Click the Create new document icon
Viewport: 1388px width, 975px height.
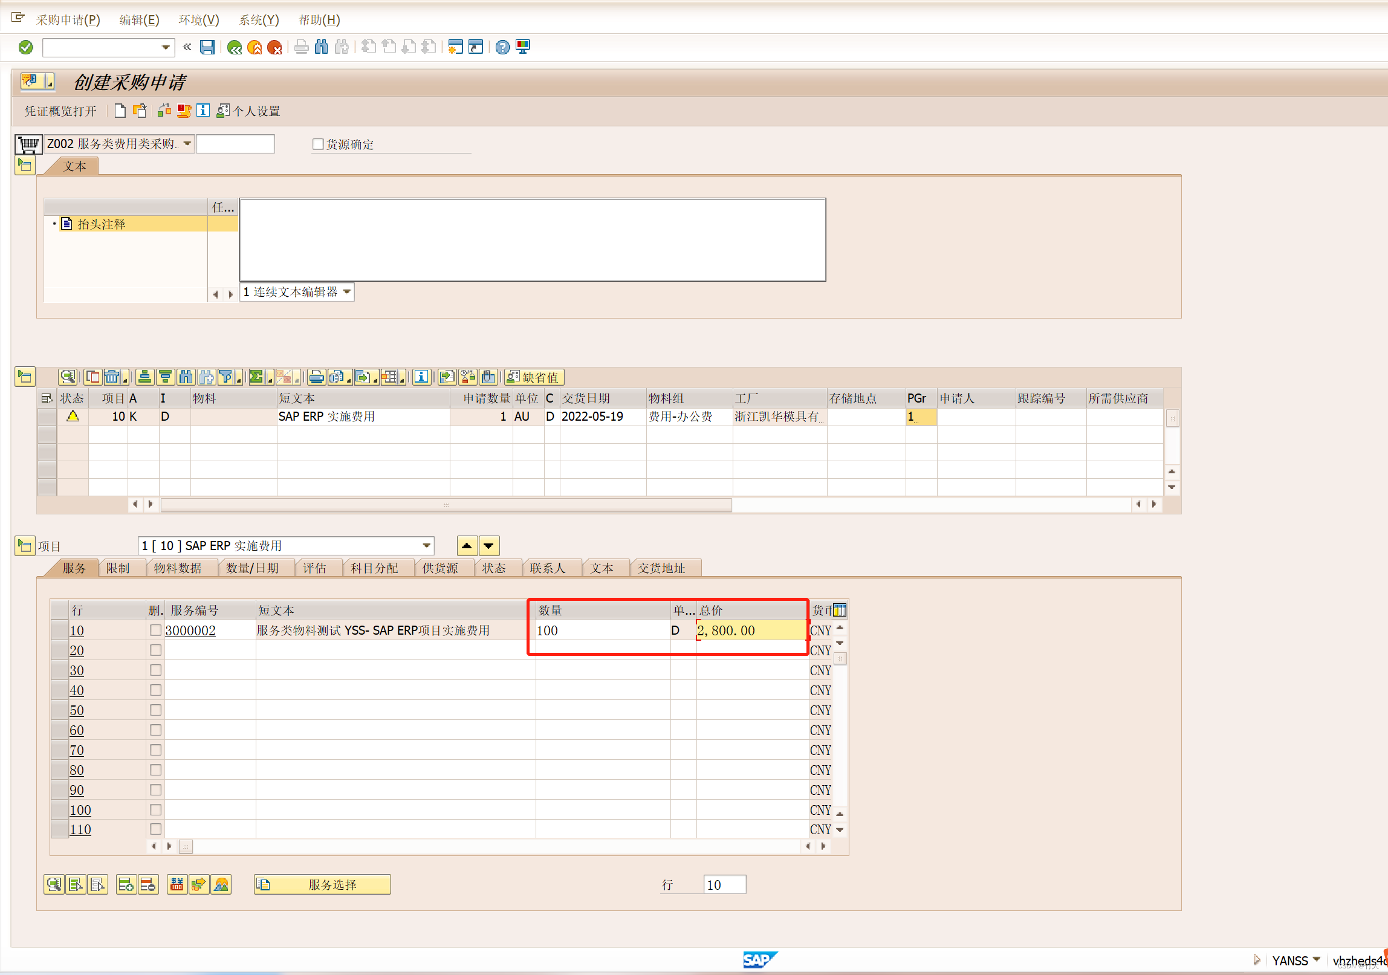[120, 111]
